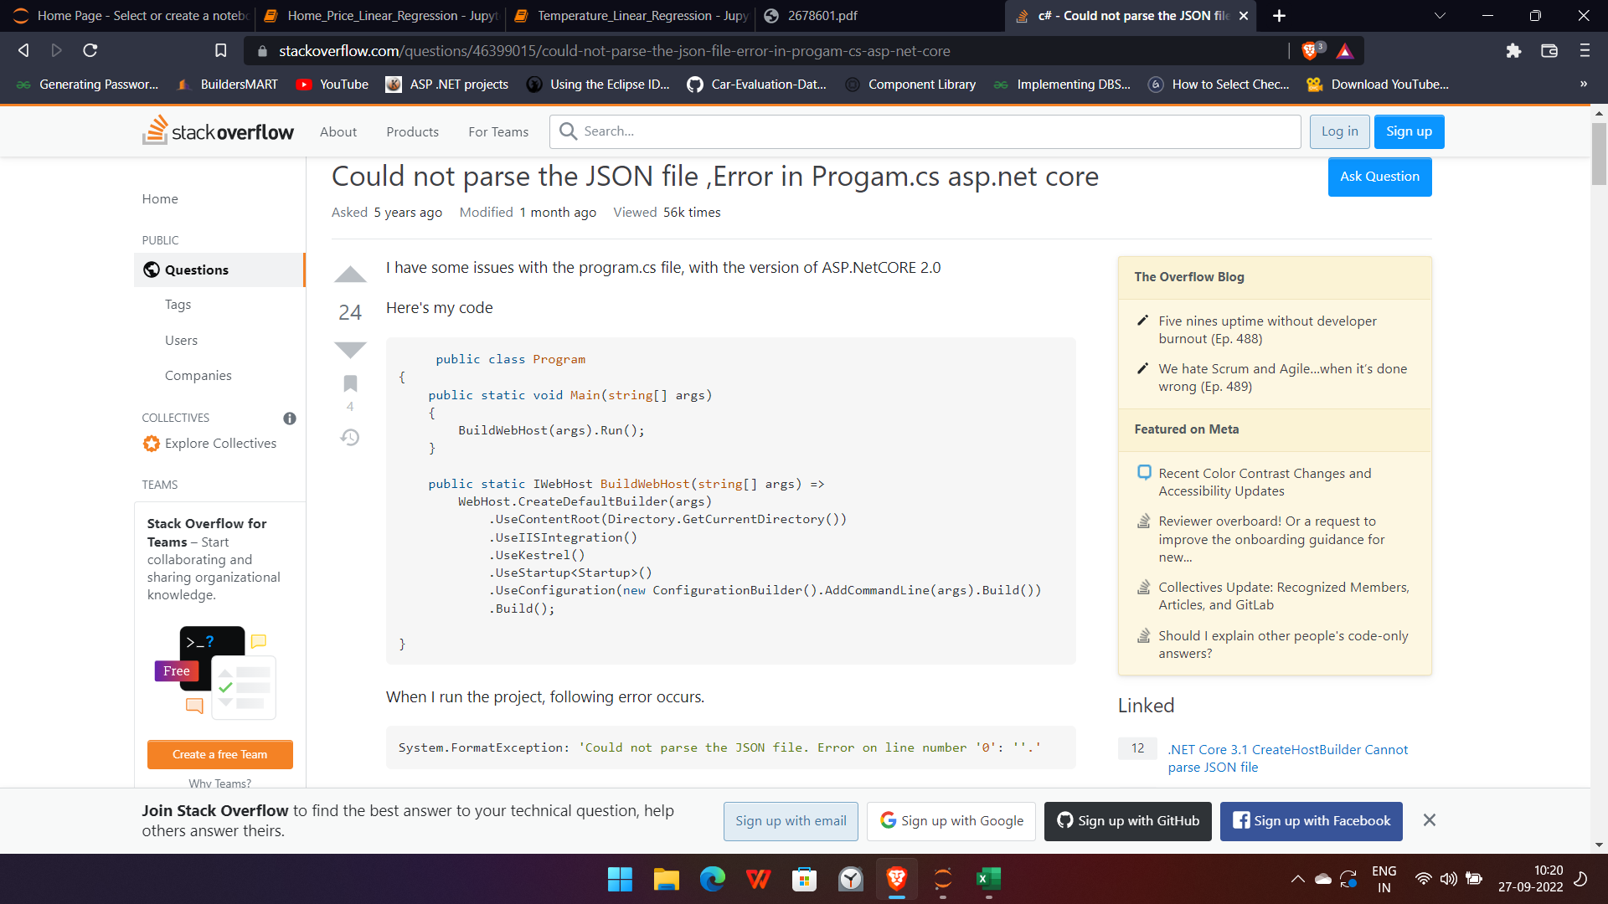The width and height of the screenshot is (1608, 904).
Task: Open the About menu item
Action: click(338, 131)
